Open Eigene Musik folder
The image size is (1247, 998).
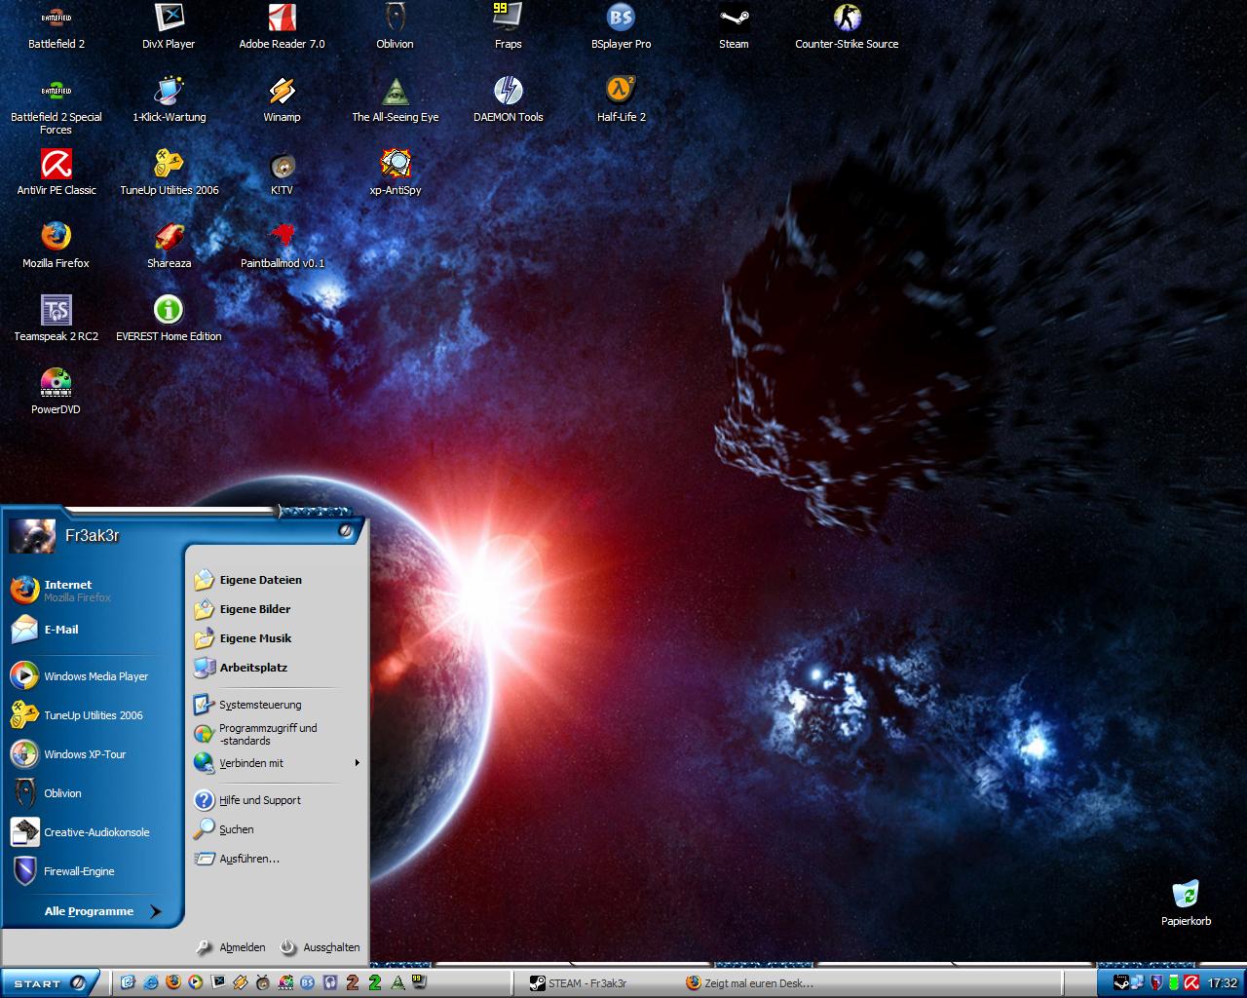pyautogui.click(x=277, y=638)
